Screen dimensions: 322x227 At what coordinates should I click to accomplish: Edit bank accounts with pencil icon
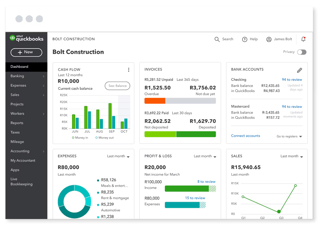tap(299, 70)
